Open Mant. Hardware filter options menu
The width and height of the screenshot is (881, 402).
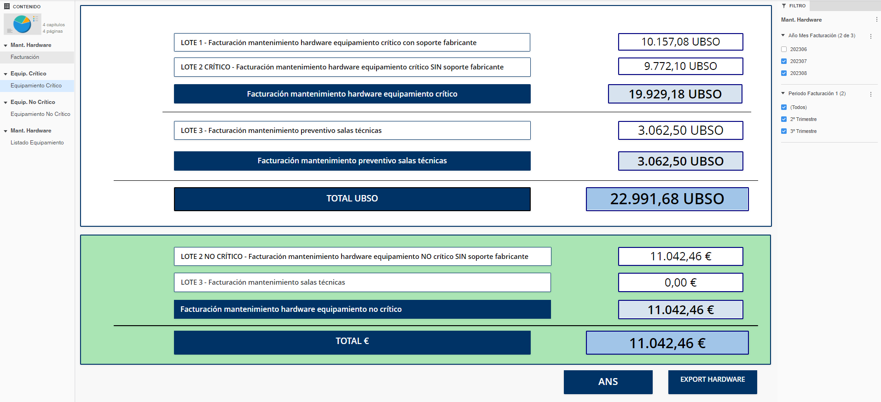point(876,20)
